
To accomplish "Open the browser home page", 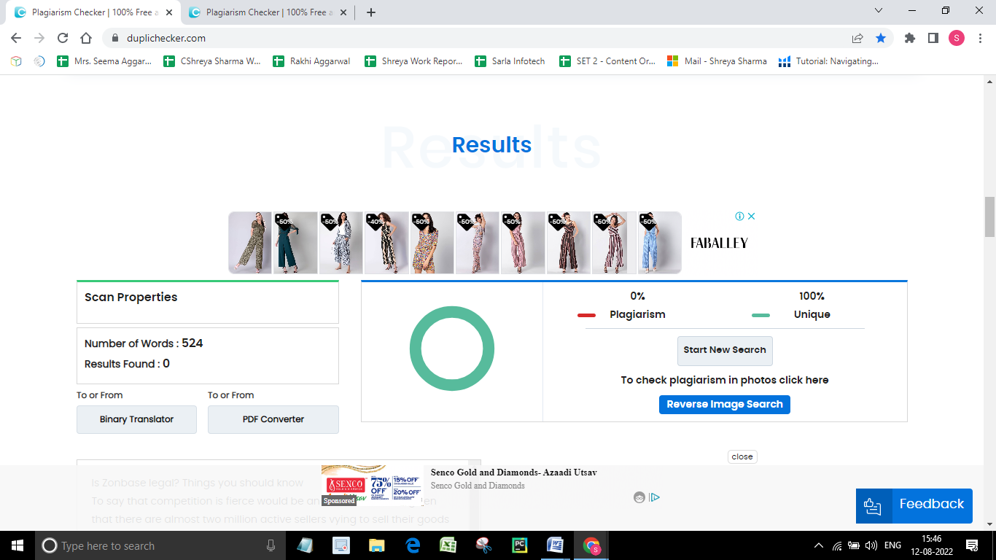I will coord(86,38).
